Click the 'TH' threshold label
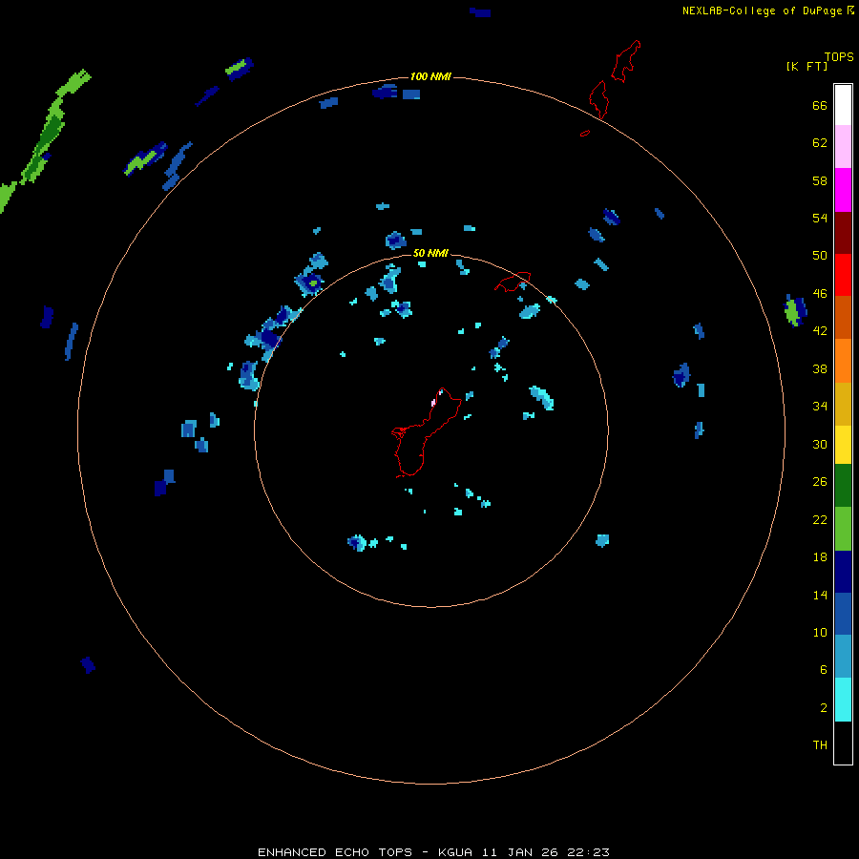Image resolution: width=859 pixels, height=859 pixels. point(820,745)
